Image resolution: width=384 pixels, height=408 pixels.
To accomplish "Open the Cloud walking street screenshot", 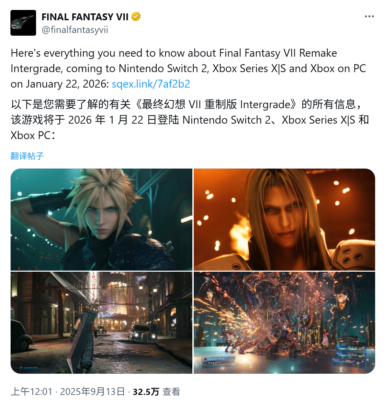I will pyautogui.click(x=101, y=322).
